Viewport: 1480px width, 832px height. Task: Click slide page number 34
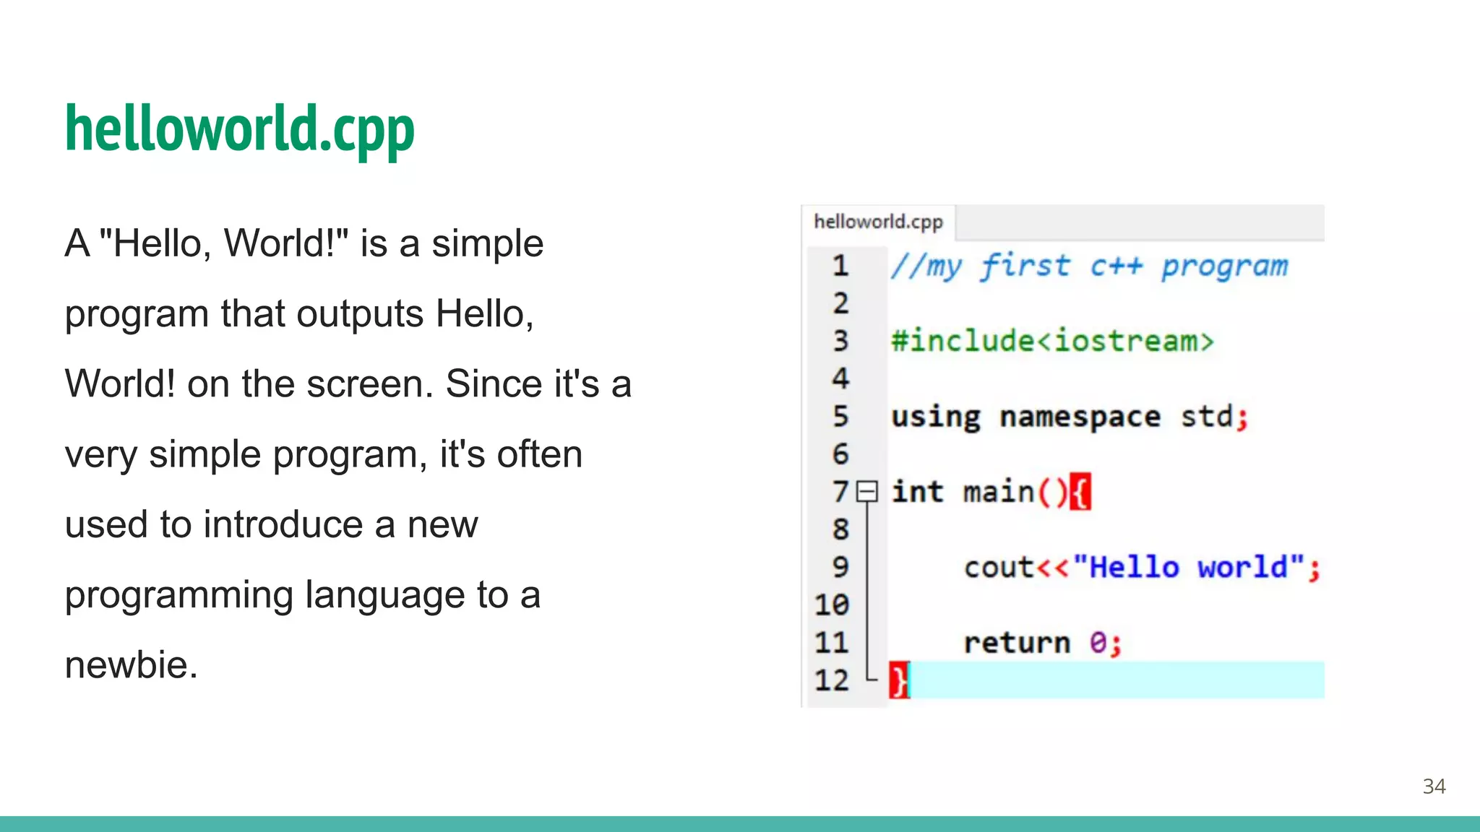click(x=1434, y=786)
